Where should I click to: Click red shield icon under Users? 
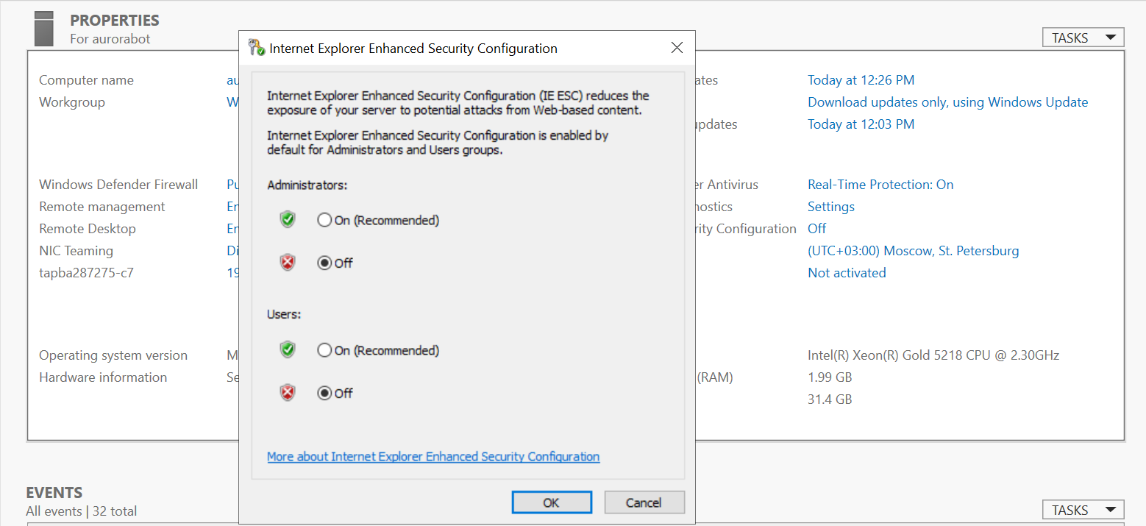pyautogui.click(x=288, y=393)
